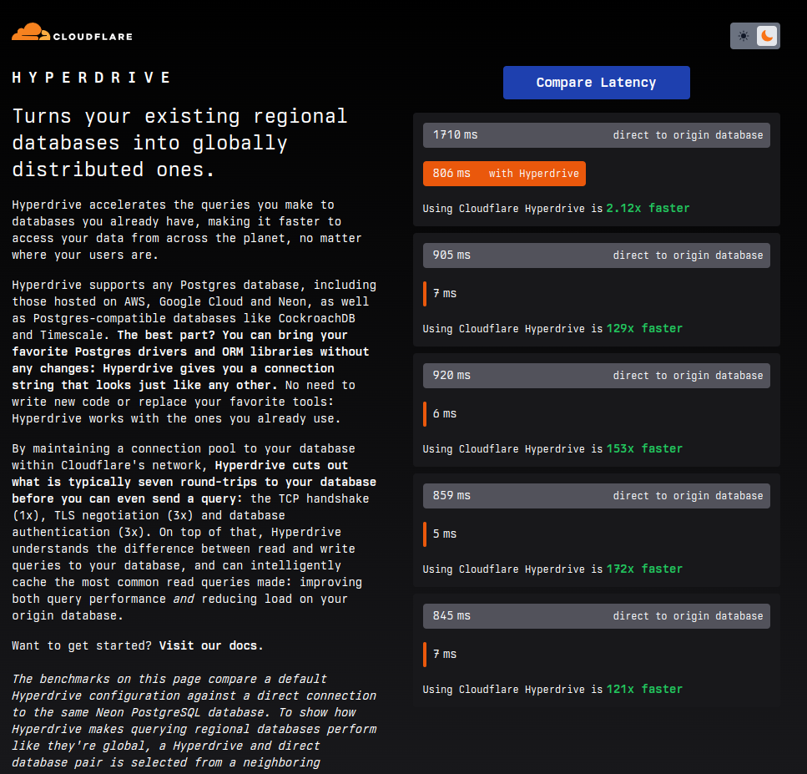Click the 7 ms result below 905 ms
Viewport: 807px width, 774px height.
click(x=444, y=294)
